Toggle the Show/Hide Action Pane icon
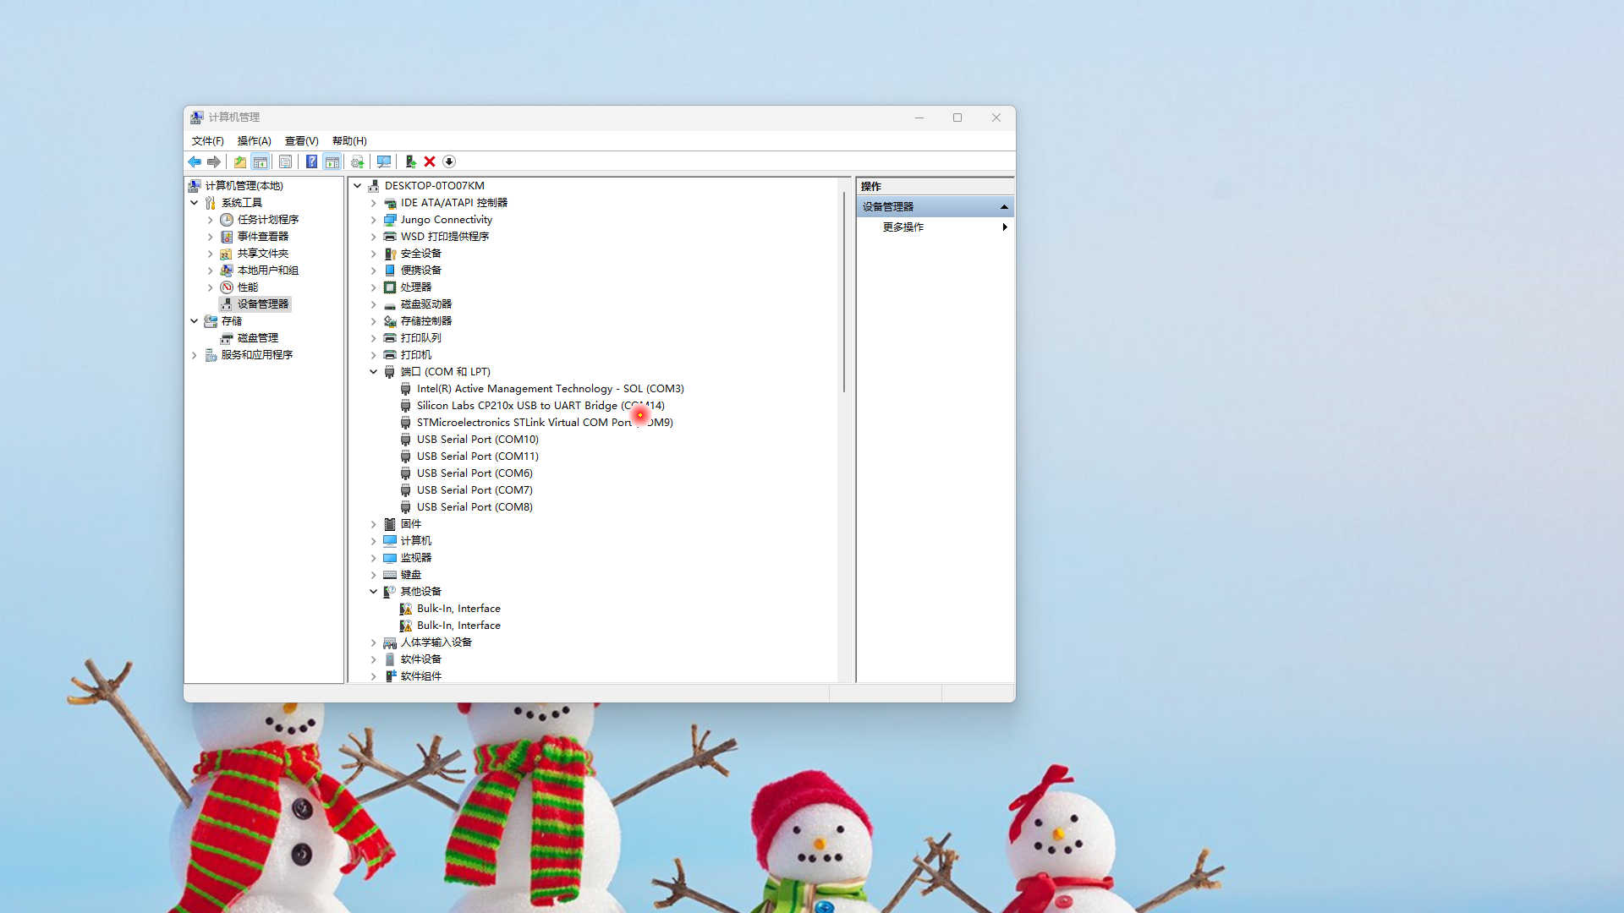This screenshot has width=1624, height=913. [332, 161]
